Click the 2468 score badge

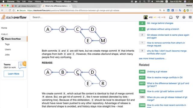(x=142, y=71)
